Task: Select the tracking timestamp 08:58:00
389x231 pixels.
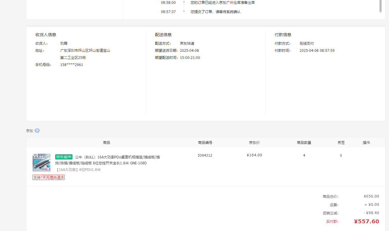Action: click(168, 2)
